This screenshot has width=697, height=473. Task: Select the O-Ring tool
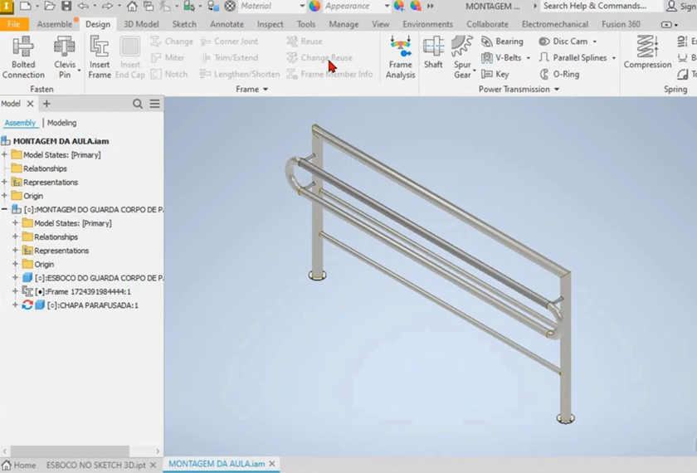tap(559, 74)
